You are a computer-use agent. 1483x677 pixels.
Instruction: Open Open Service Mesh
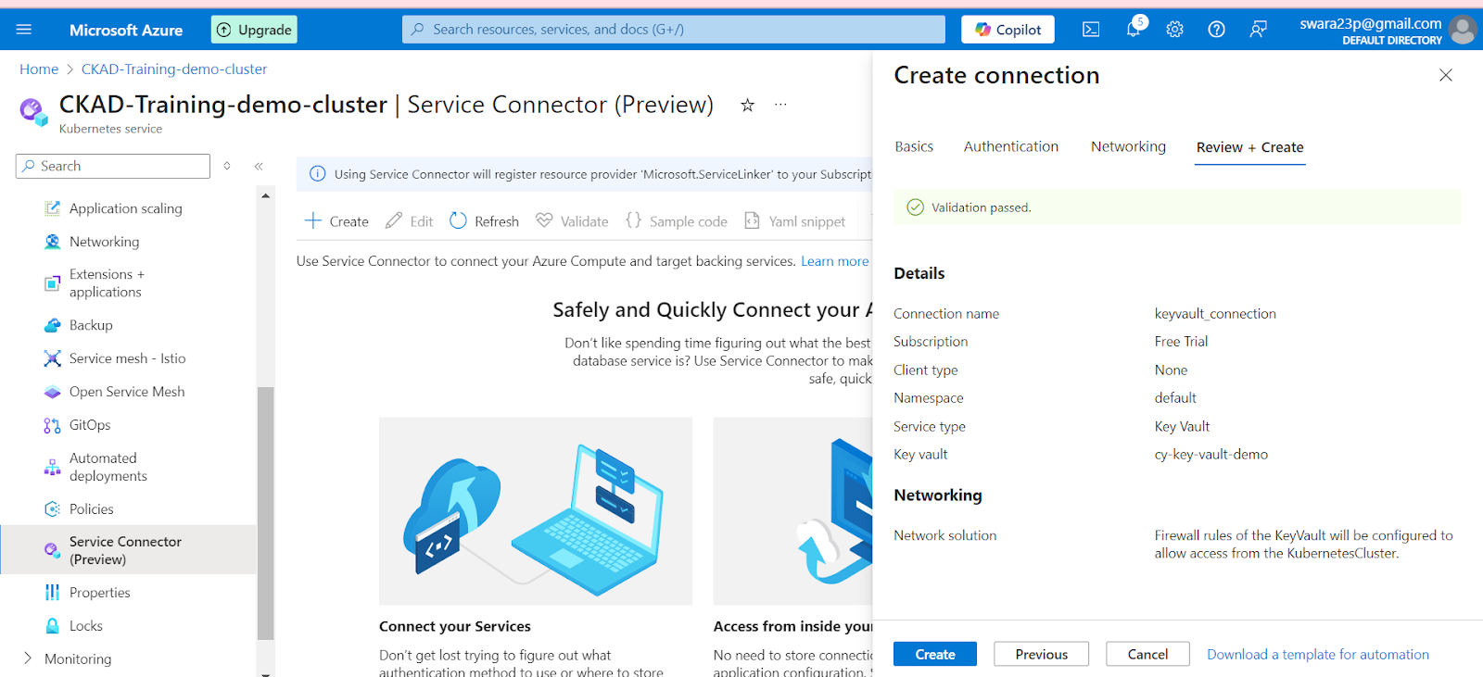127,392
